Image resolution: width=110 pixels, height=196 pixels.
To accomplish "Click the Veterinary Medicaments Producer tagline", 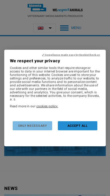I will tap(55, 16).
